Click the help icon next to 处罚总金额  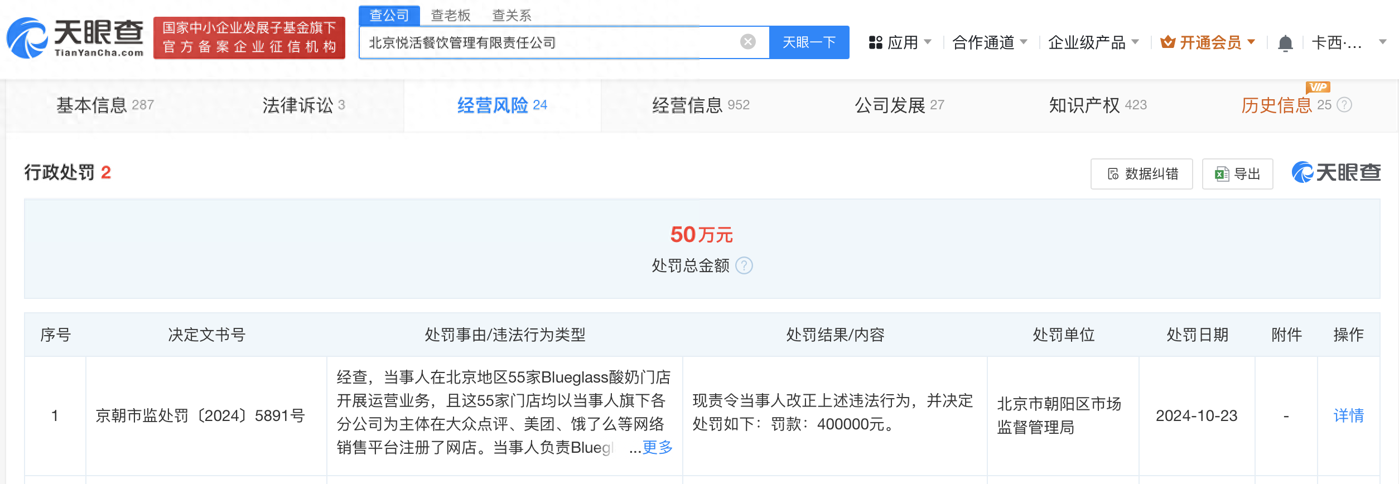744,265
